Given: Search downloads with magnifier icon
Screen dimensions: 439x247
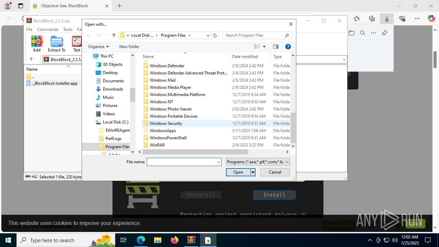Looking at the screenshot, I should click(x=363, y=33).
